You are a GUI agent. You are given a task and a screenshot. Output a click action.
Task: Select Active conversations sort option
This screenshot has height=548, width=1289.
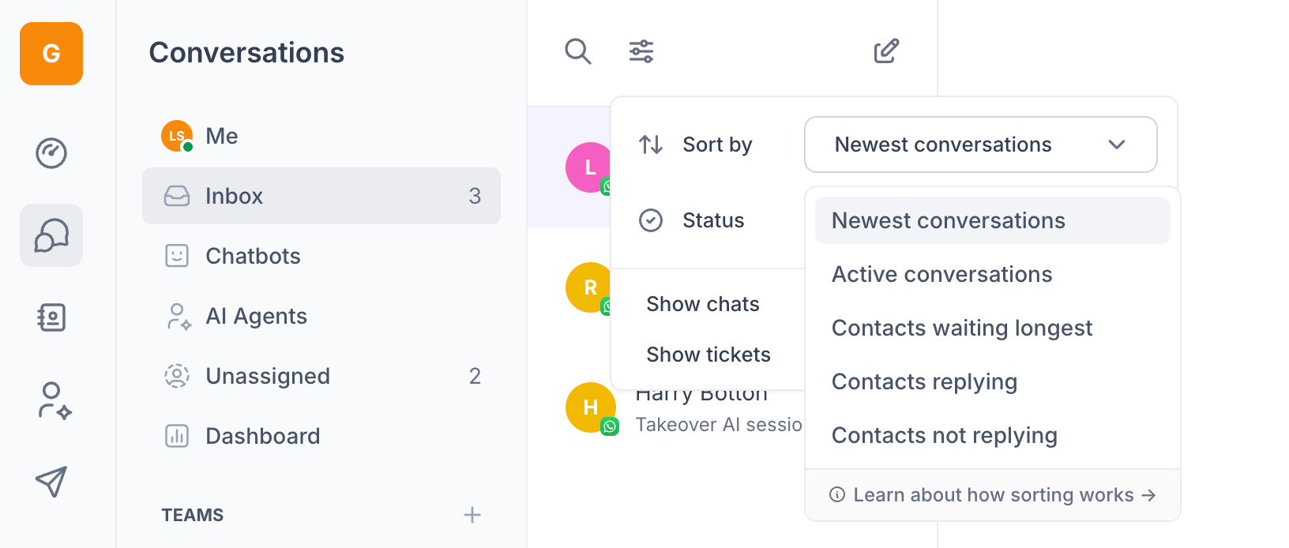pos(941,274)
